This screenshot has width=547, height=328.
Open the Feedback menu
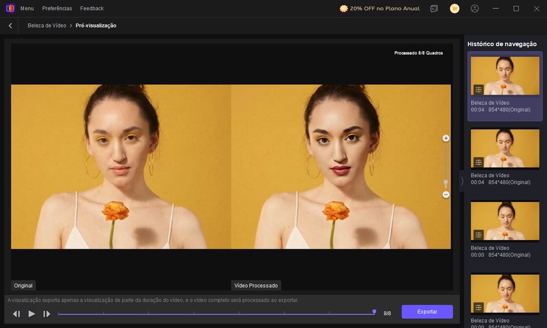tap(91, 8)
